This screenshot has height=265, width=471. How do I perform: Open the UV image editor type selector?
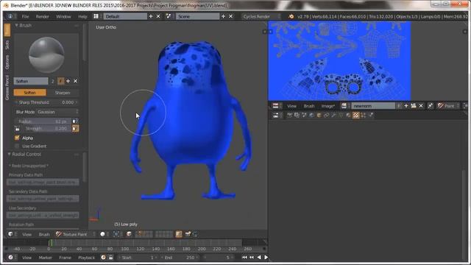coord(277,106)
